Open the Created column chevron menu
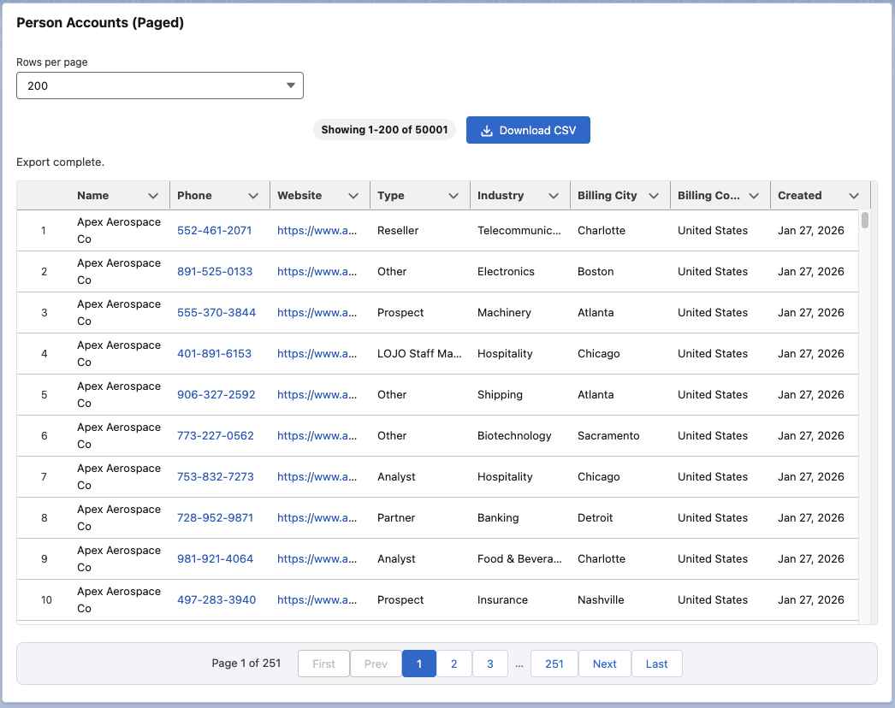The width and height of the screenshot is (895, 708). [854, 196]
